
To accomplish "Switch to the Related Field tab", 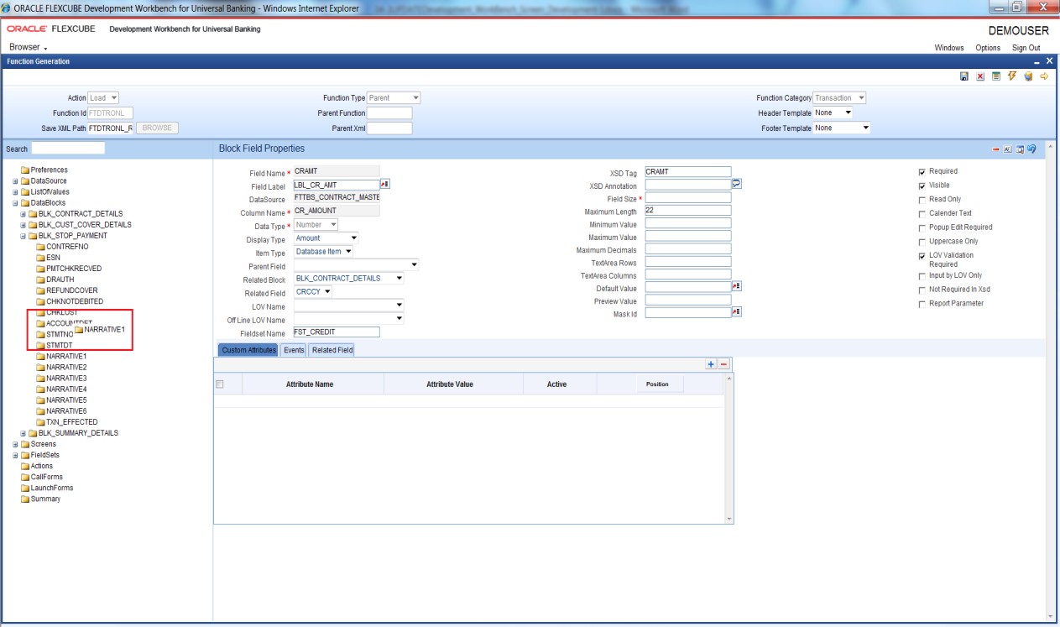I will (x=332, y=350).
